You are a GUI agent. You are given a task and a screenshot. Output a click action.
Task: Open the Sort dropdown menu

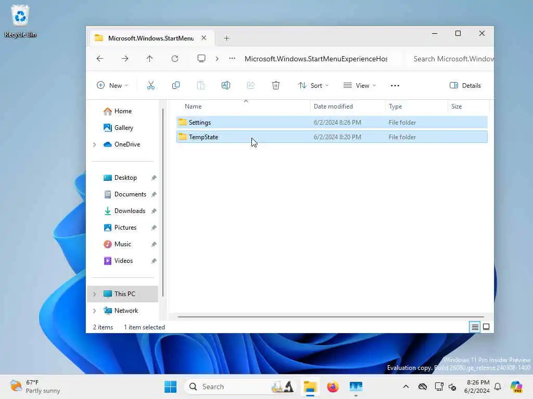tap(313, 86)
